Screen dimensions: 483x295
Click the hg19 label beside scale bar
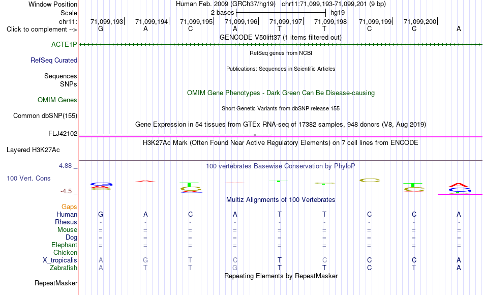click(338, 13)
